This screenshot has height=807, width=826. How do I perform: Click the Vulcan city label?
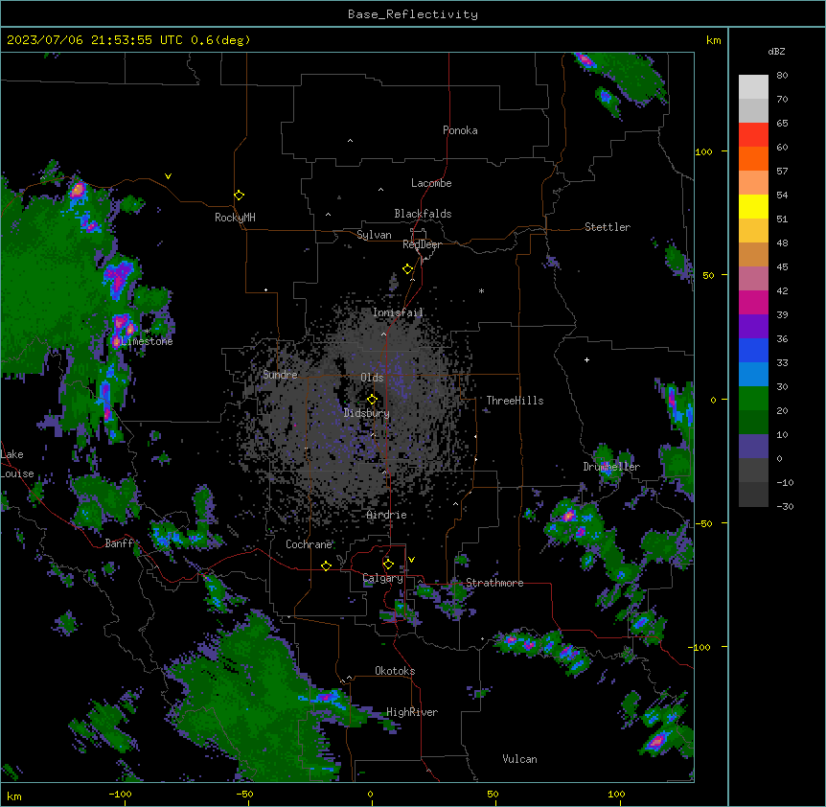pos(520,759)
